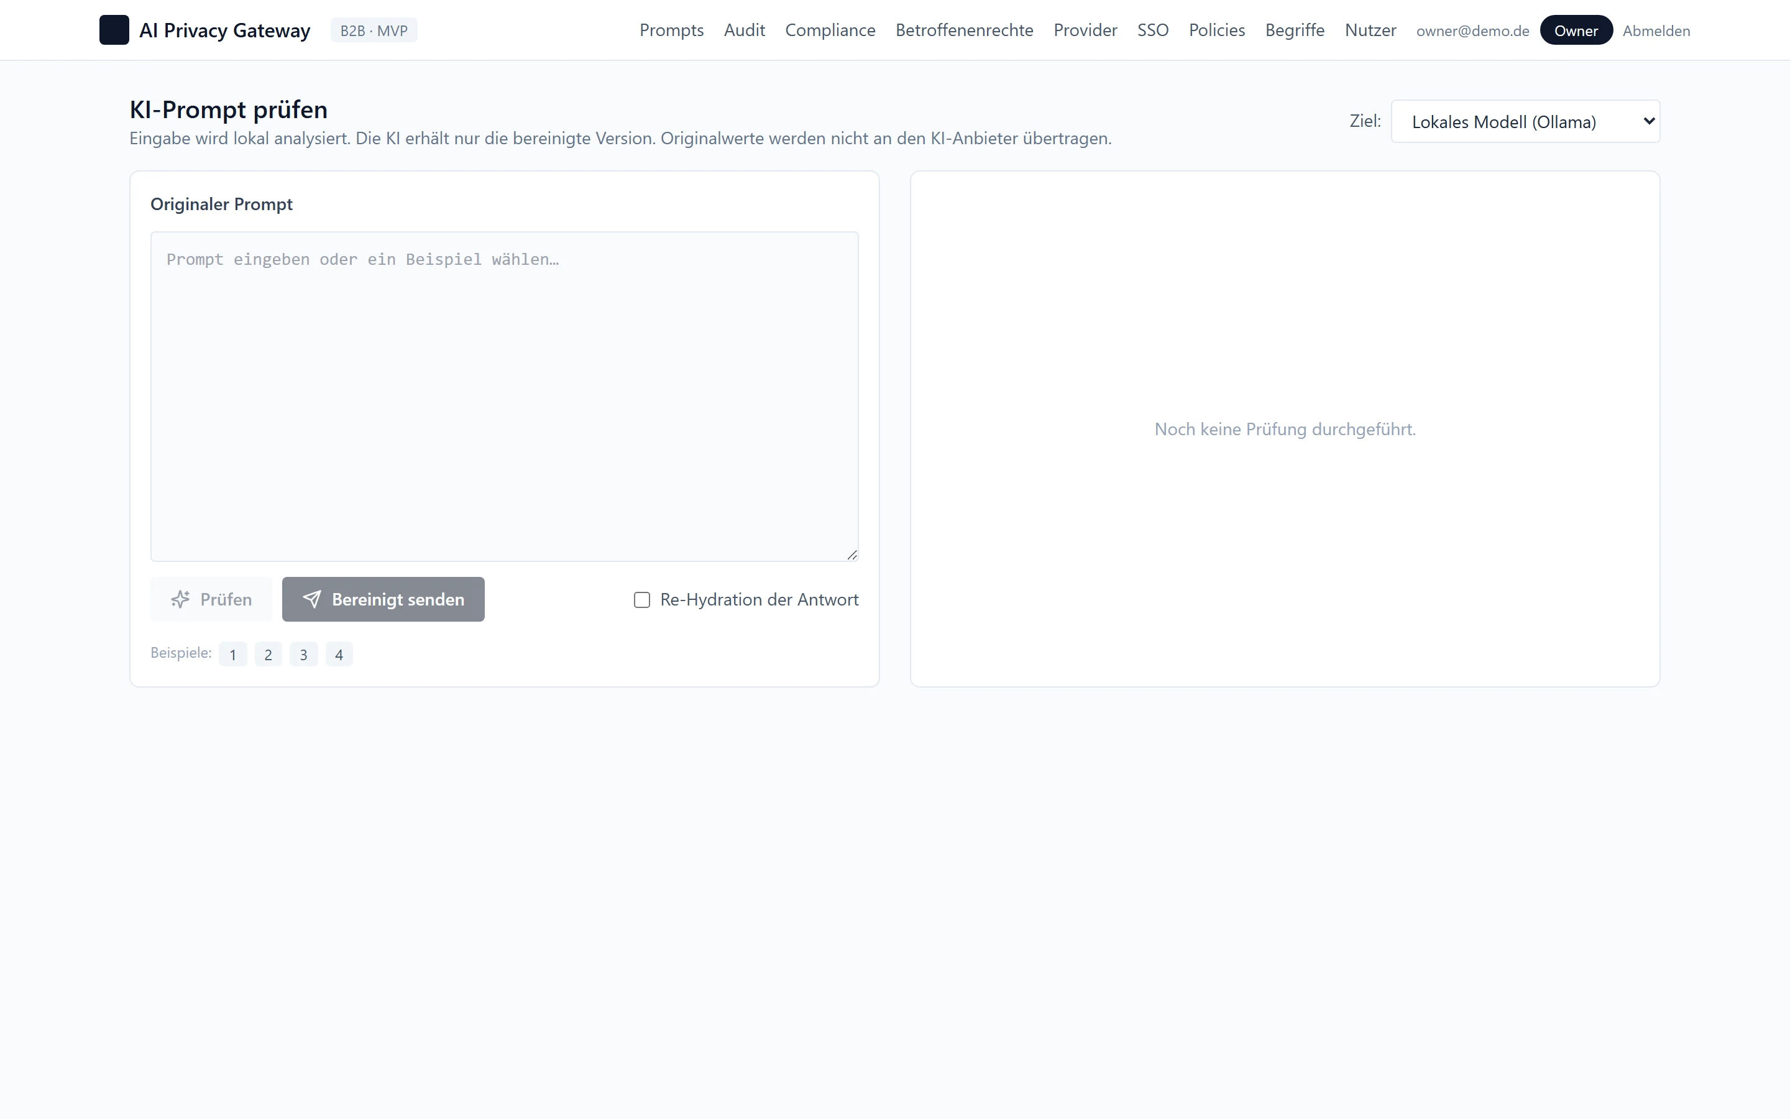The height and width of the screenshot is (1119, 1790).
Task: Open the Begriffe page
Action: click(x=1295, y=30)
